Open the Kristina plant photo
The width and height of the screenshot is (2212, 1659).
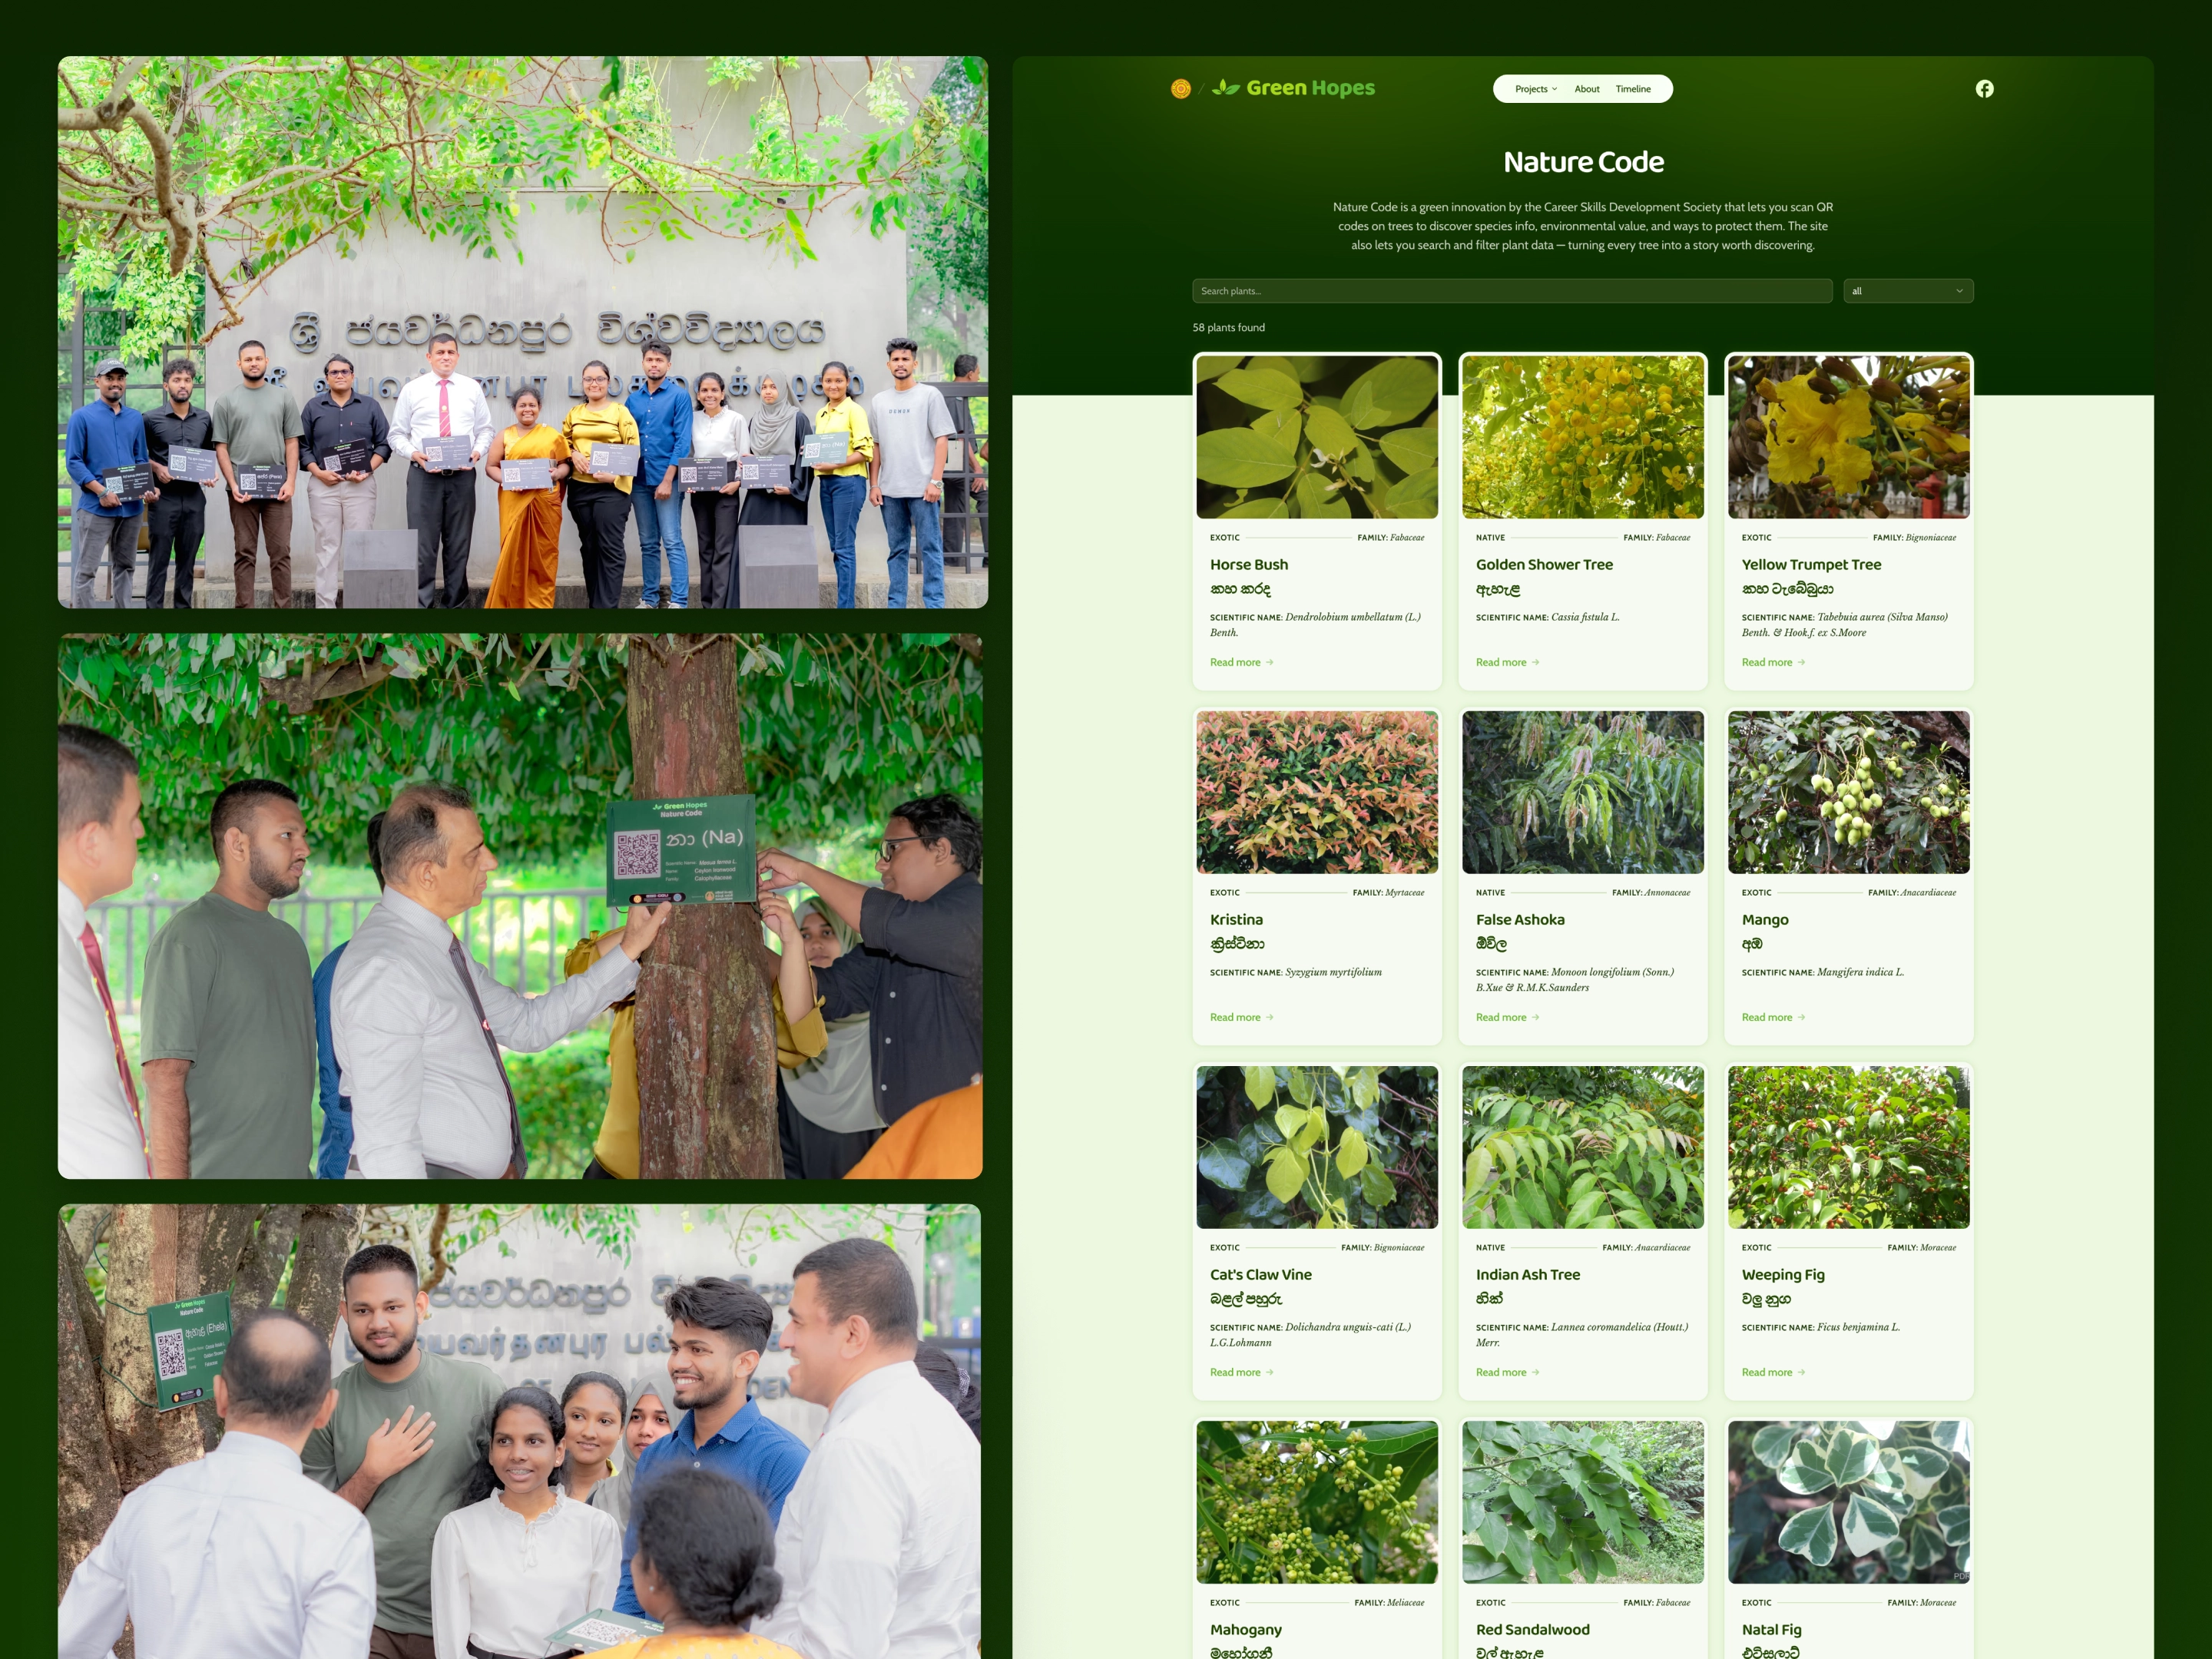1317,792
